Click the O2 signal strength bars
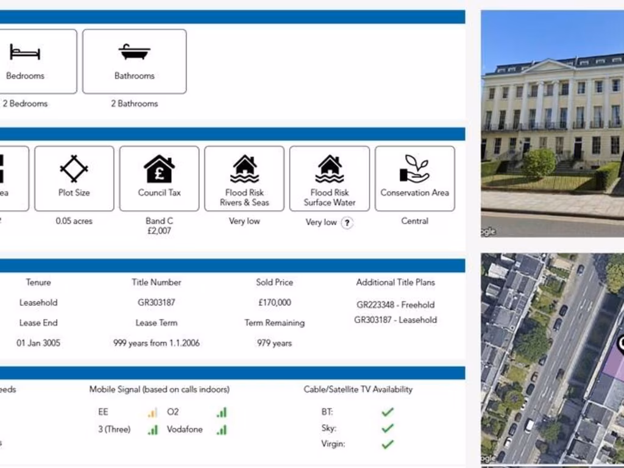 pos(222,413)
